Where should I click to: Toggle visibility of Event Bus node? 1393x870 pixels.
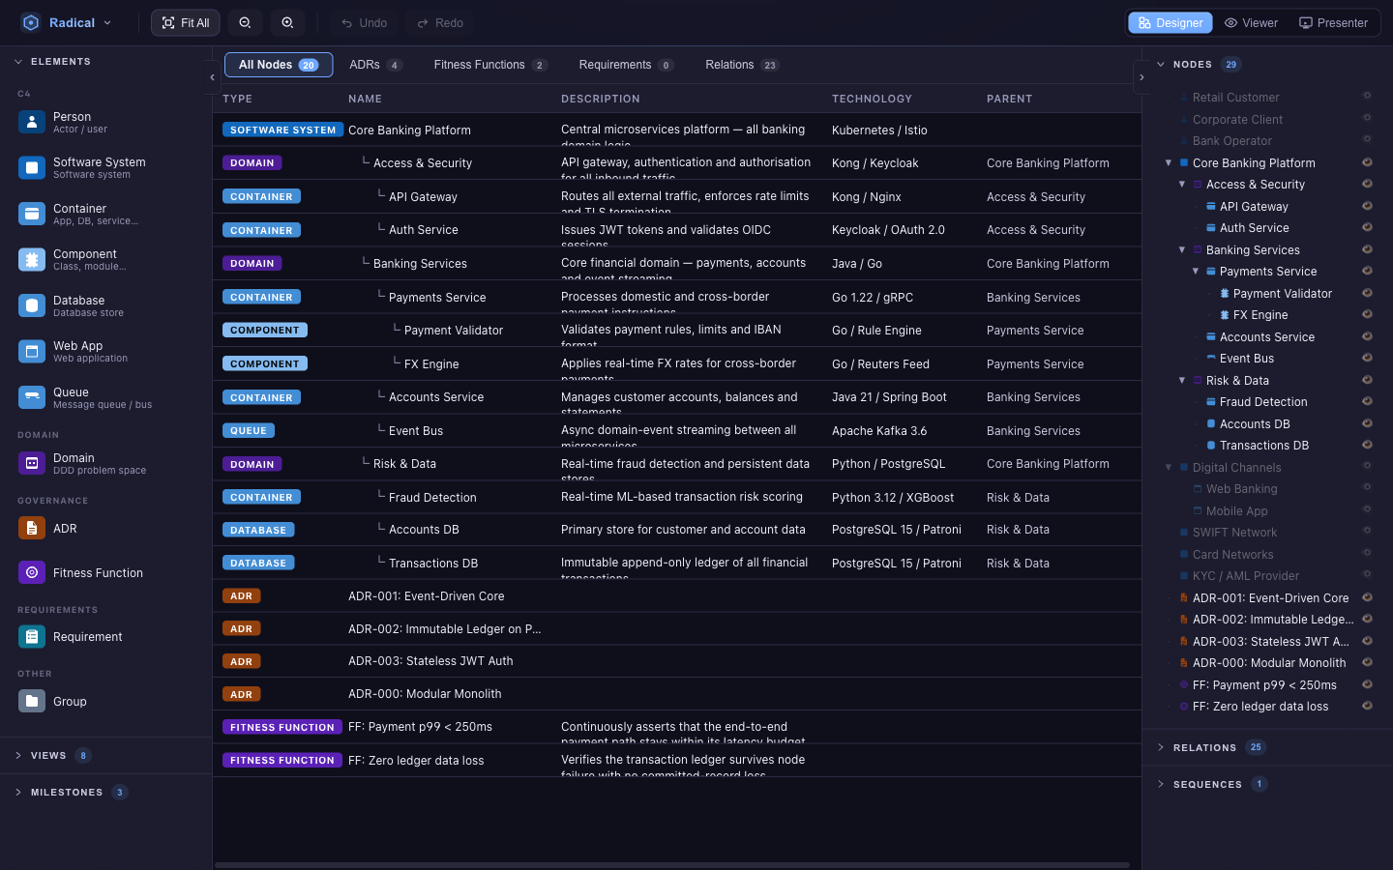point(1367,359)
